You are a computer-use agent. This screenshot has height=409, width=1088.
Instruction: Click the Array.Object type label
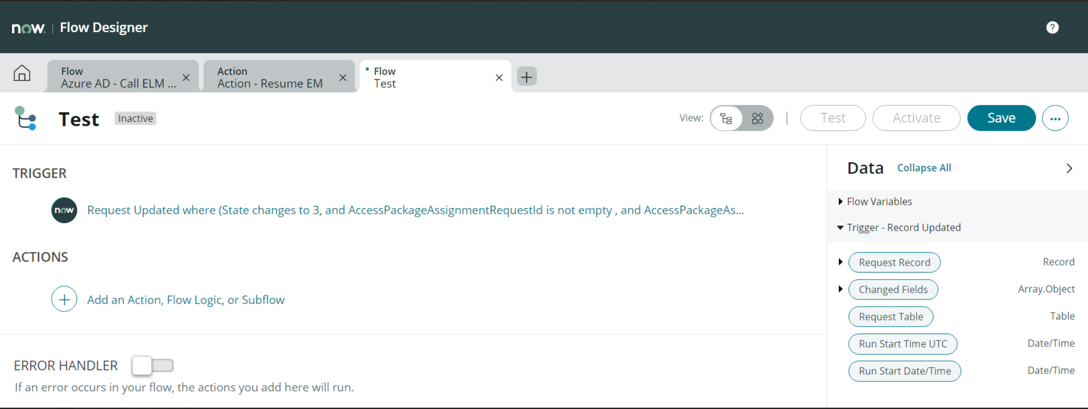click(1046, 289)
